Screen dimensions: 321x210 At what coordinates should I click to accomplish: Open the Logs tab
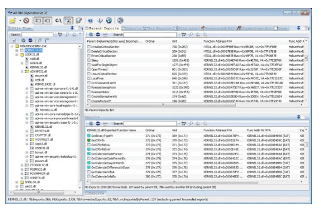pyautogui.click(x=281, y=28)
